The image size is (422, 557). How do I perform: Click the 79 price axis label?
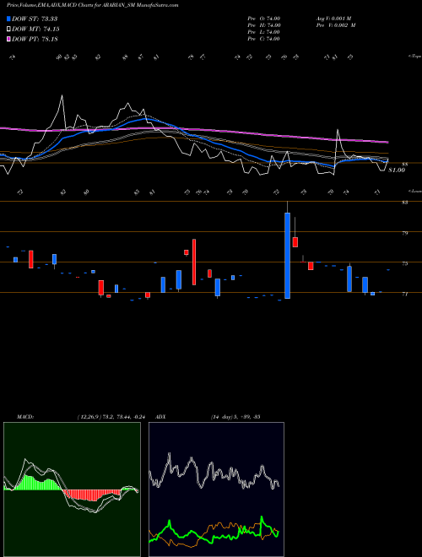point(405,233)
